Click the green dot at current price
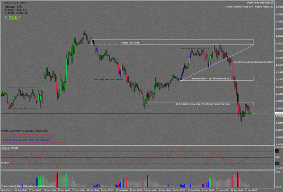The image size is (283, 192). point(253,113)
